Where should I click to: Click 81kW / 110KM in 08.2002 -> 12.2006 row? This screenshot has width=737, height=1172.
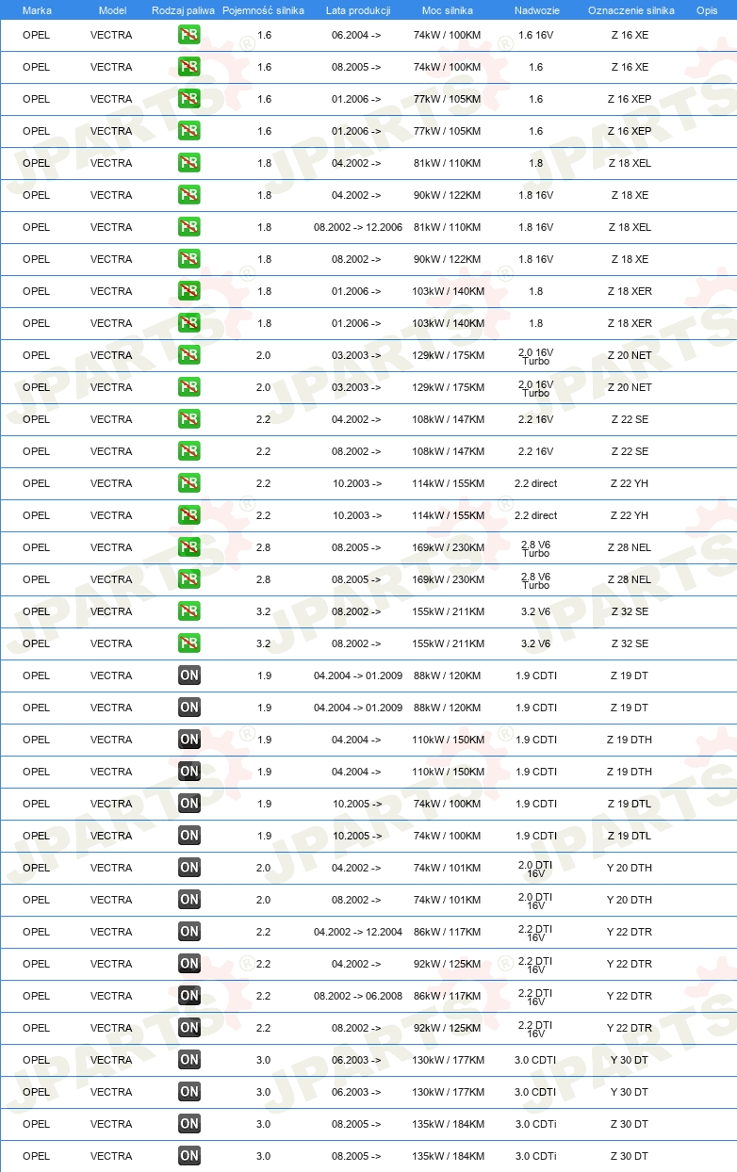449,227
